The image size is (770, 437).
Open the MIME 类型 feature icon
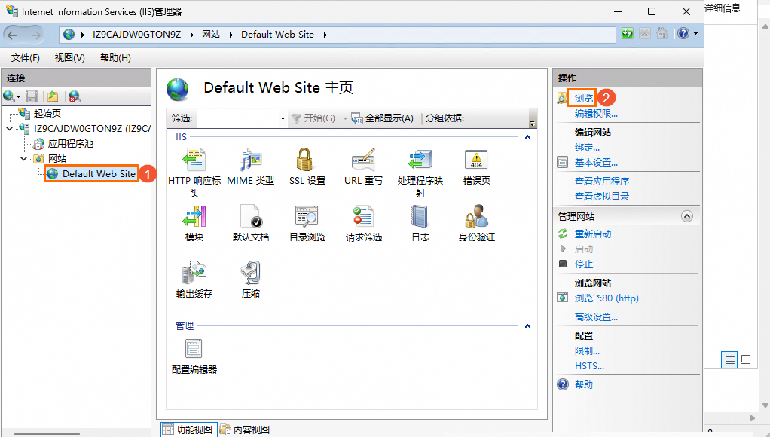[250, 160]
